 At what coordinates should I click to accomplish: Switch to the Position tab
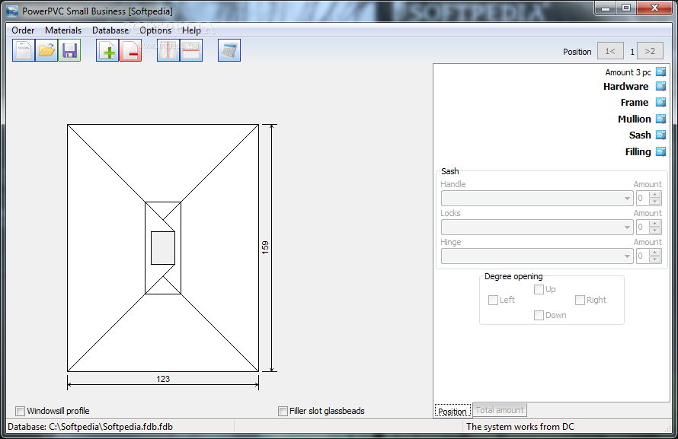[453, 411]
